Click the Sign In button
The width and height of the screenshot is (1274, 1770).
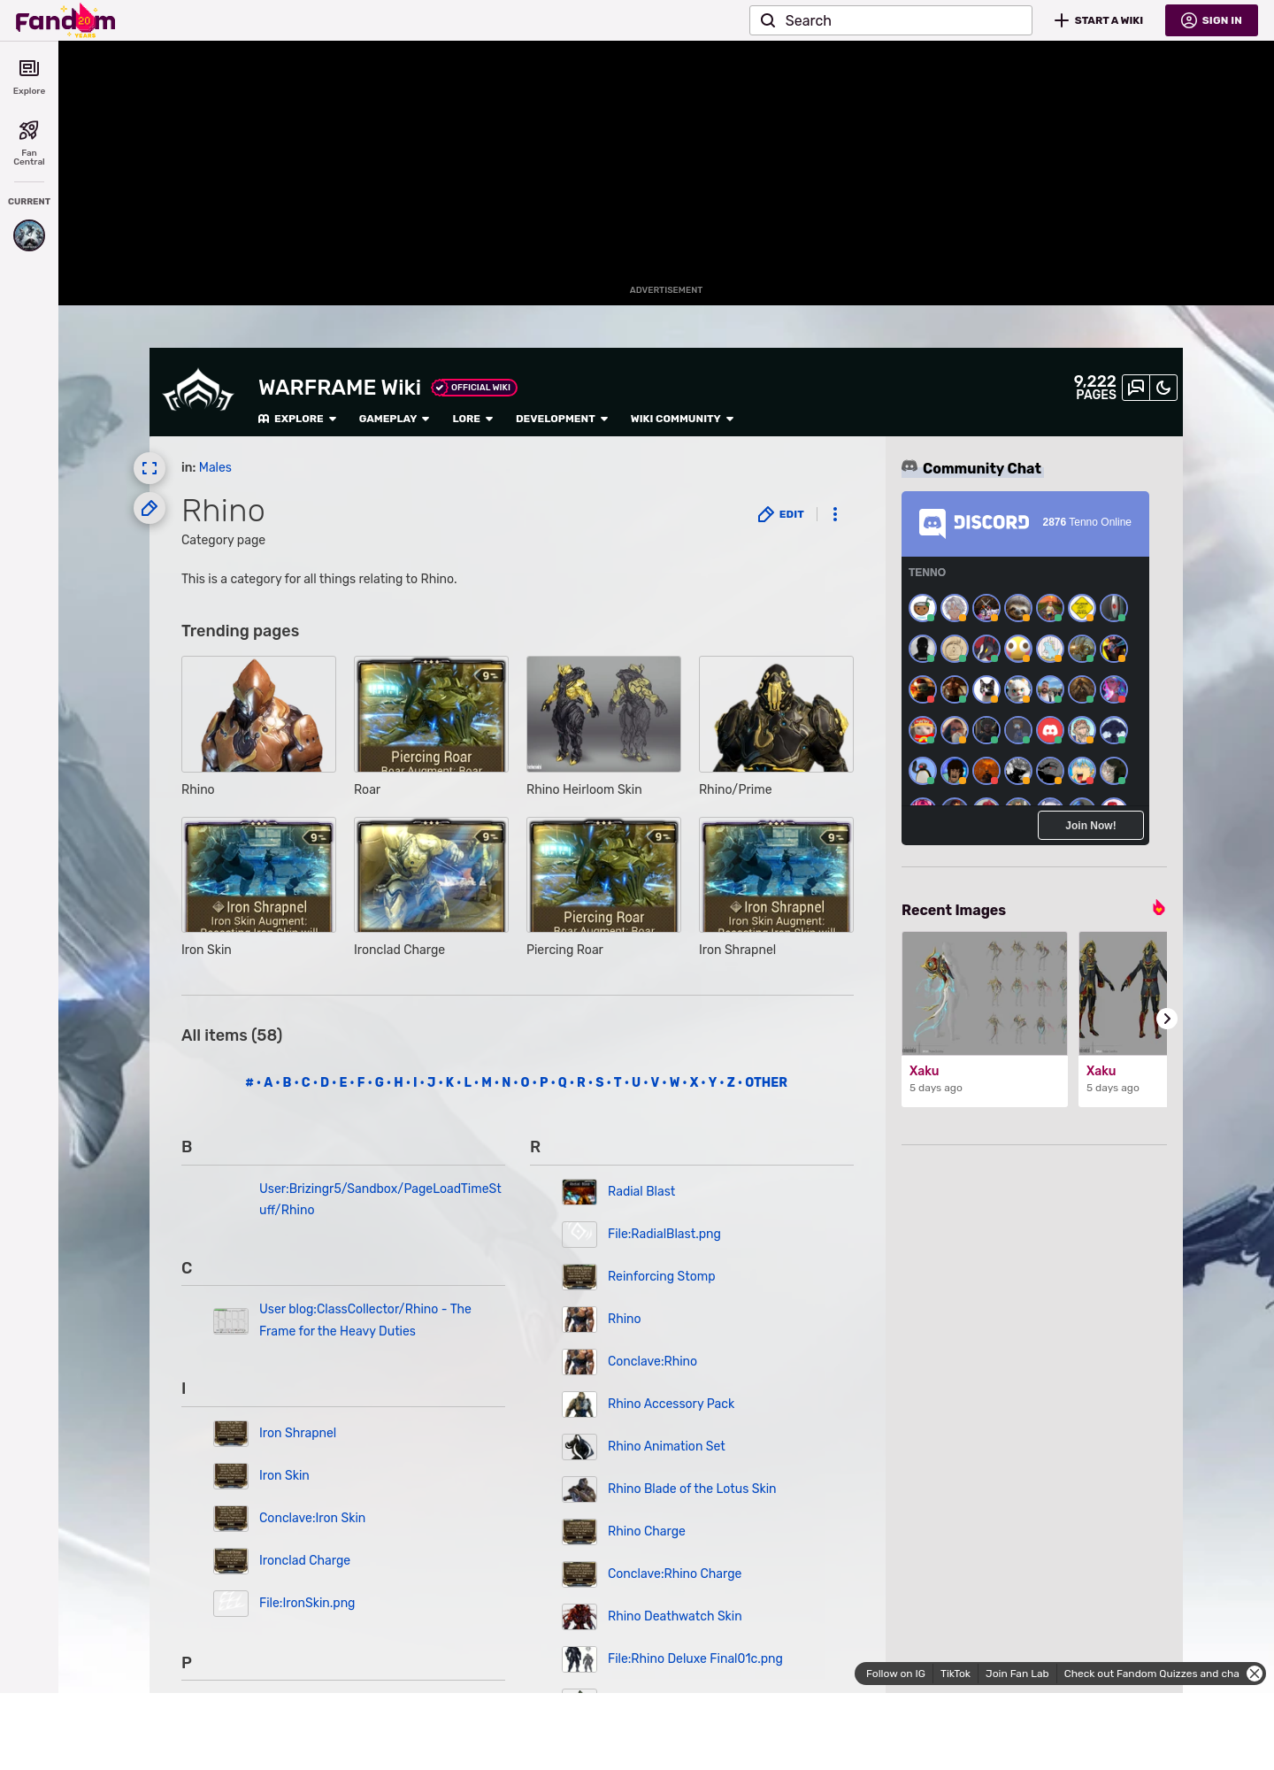(x=1211, y=20)
